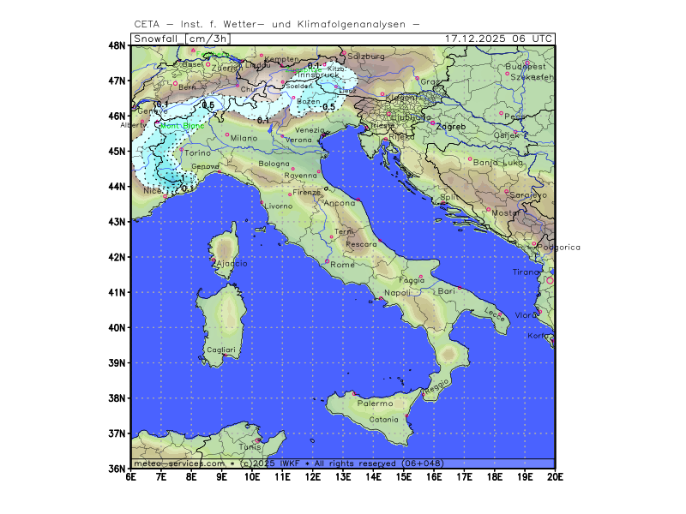Click the Cagliari label on Sardinia
This screenshot has height=514, width=686.
(220, 350)
